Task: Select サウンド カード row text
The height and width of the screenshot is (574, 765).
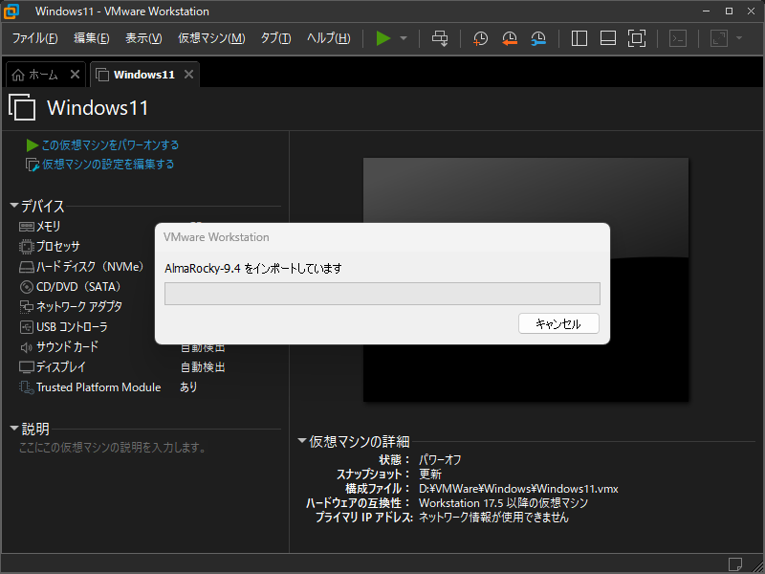Action: pyautogui.click(x=67, y=346)
